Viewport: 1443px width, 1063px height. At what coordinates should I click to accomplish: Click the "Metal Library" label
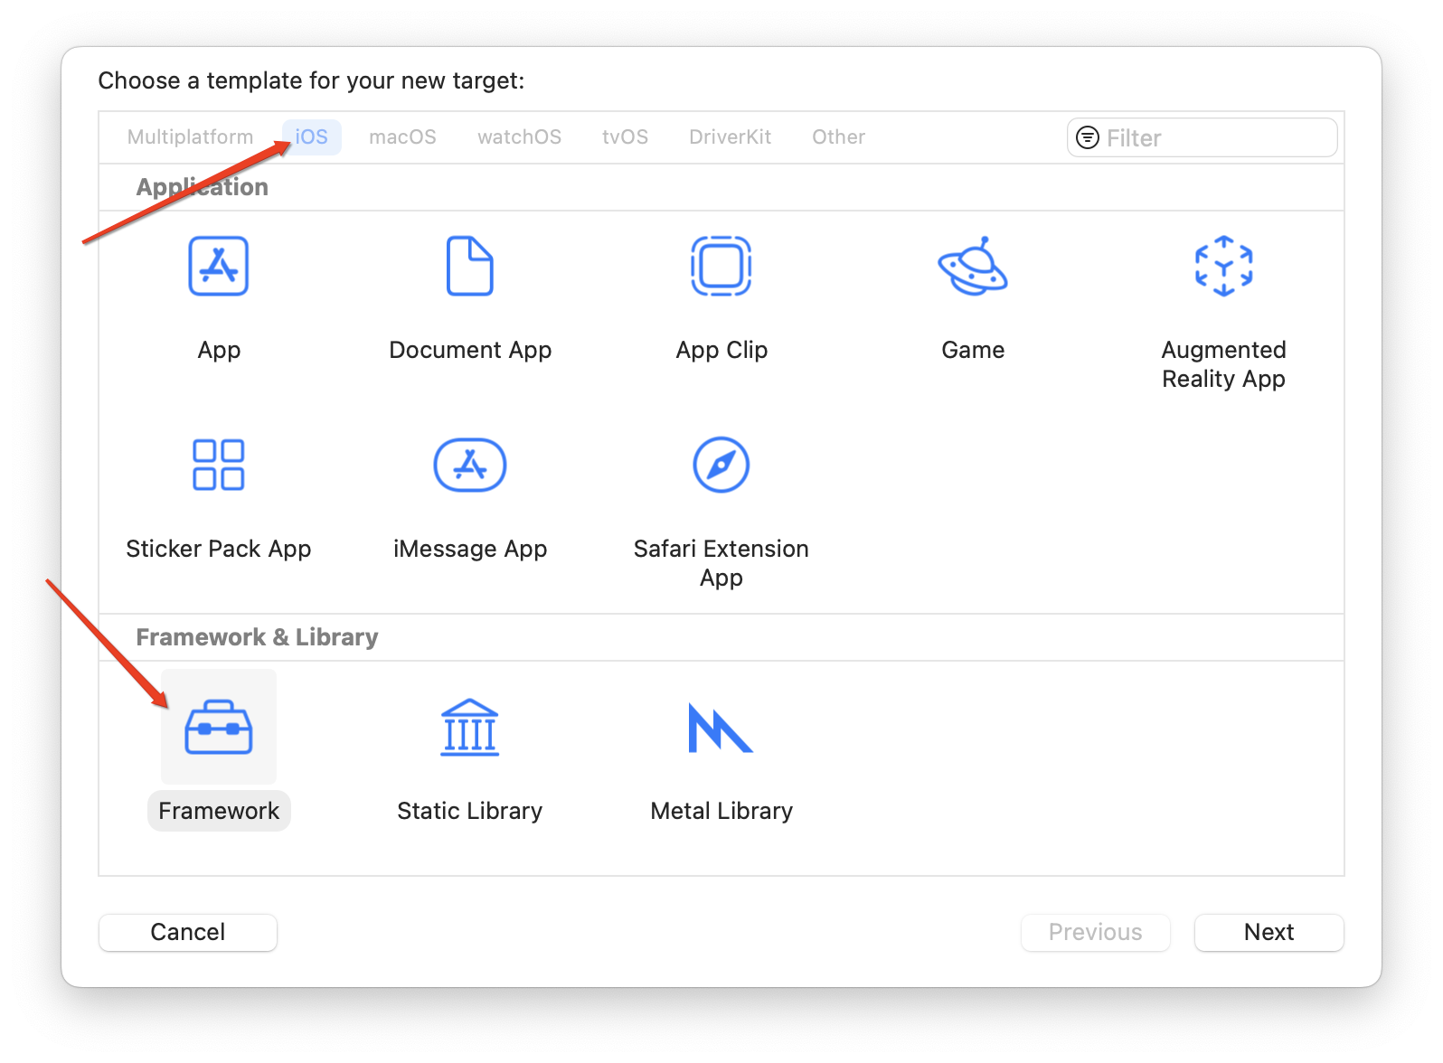pyautogui.click(x=721, y=811)
